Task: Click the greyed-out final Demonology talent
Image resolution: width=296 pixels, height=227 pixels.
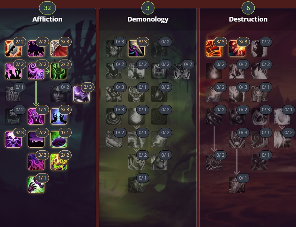Action: click(x=136, y=185)
